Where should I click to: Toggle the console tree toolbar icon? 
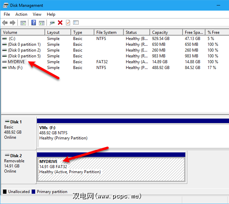(x=23, y=23)
